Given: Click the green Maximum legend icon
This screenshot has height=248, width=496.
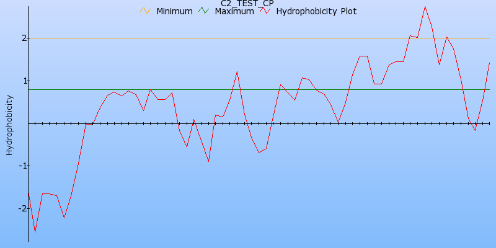Looking at the screenshot, I should [x=204, y=11].
